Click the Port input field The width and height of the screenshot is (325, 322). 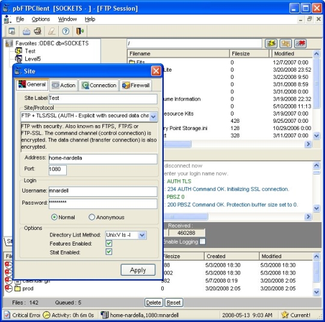(x=58, y=170)
